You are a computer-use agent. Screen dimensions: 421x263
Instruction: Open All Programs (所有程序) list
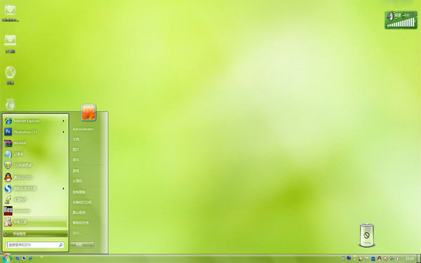tap(35, 234)
